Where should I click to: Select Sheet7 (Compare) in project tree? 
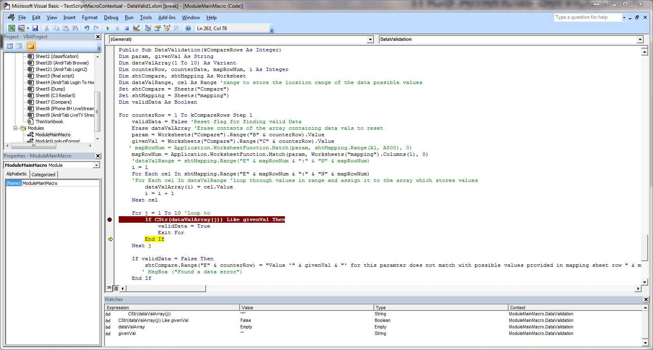[53, 102]
